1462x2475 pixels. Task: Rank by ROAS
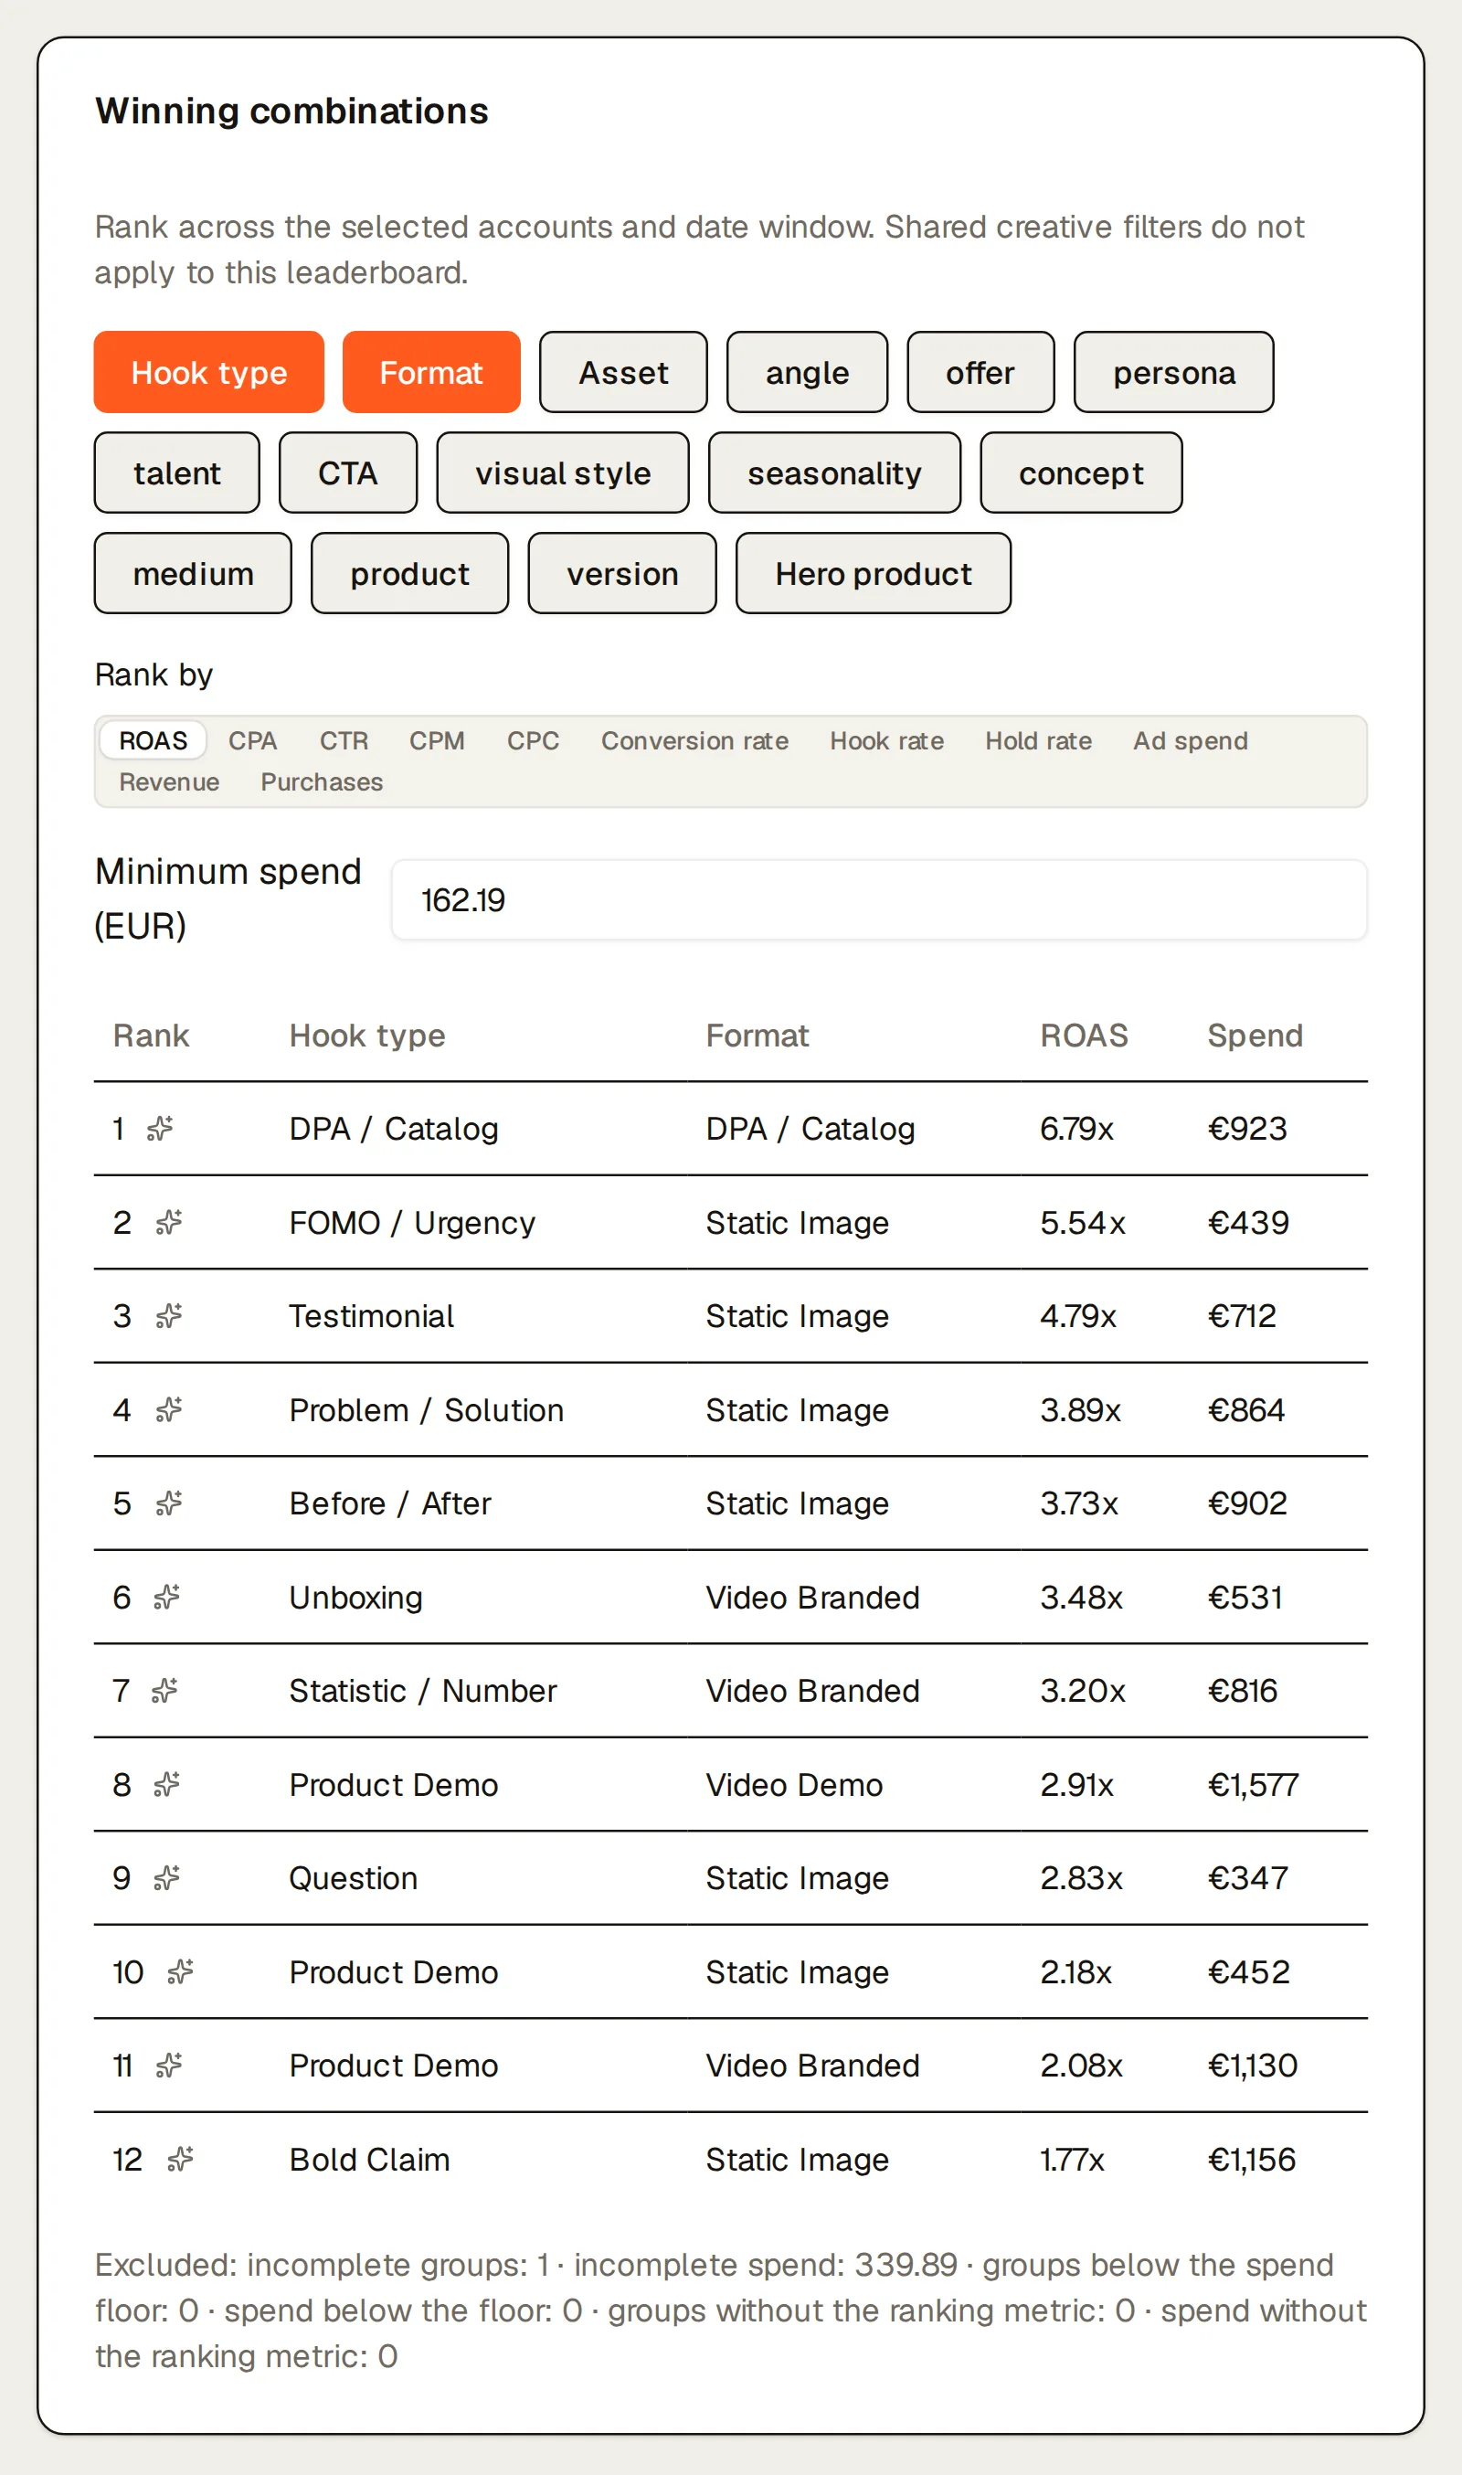click(x=153, y=741)
